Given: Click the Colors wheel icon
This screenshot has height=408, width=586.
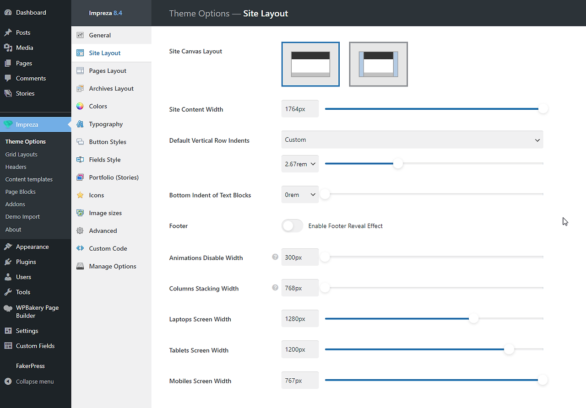Looking at the screenshot, I should click(80, 106).
